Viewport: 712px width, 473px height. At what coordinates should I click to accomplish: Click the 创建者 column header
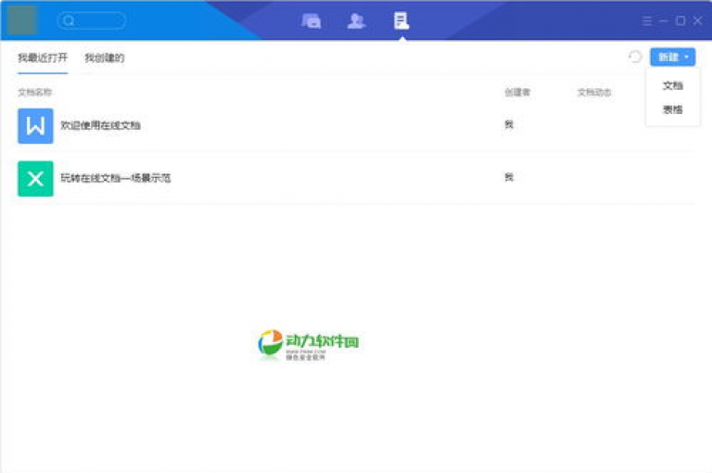coord(517,93)
